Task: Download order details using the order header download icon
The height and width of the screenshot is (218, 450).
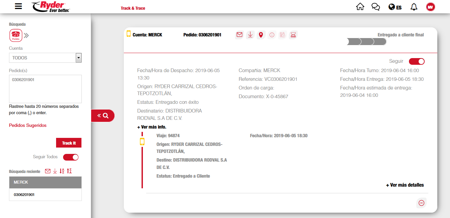Action: [x=250, y=35]
